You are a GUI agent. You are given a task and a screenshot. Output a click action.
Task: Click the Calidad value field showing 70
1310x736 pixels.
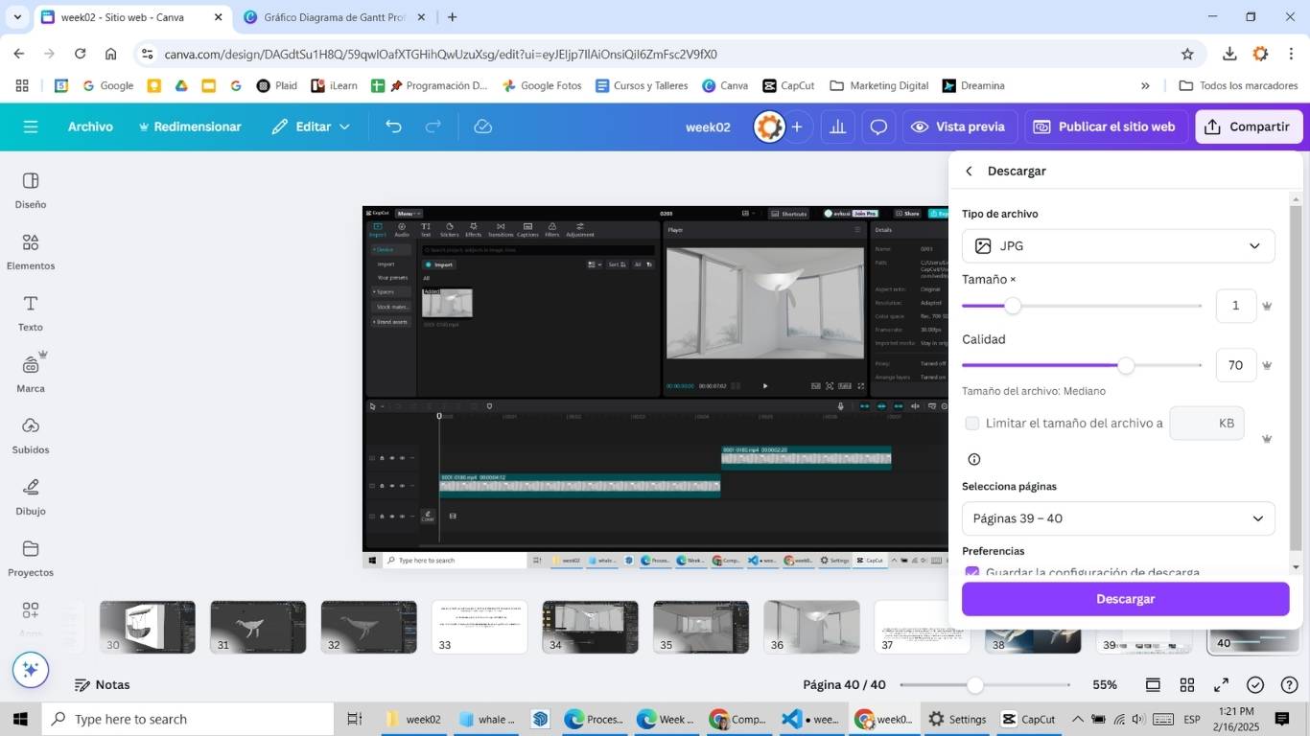coord(1236,365)
